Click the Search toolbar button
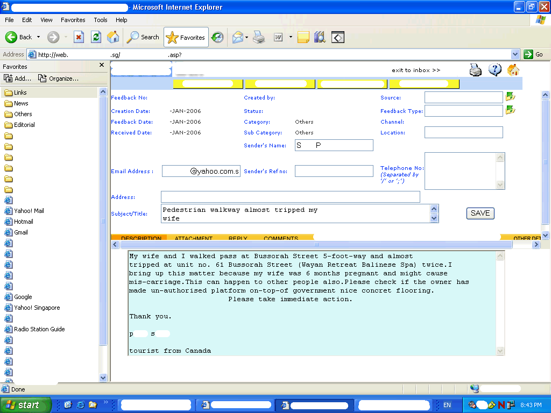This screenshot has height=413, width=551. [x=143, y=37]
